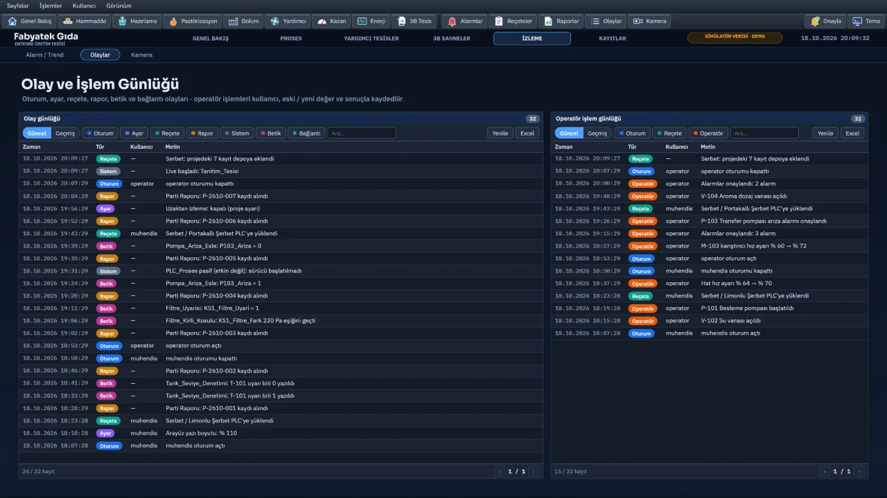Switch to the Alarm / Trend tab
This screenshot has width=887, height=498.
(44, 55)
